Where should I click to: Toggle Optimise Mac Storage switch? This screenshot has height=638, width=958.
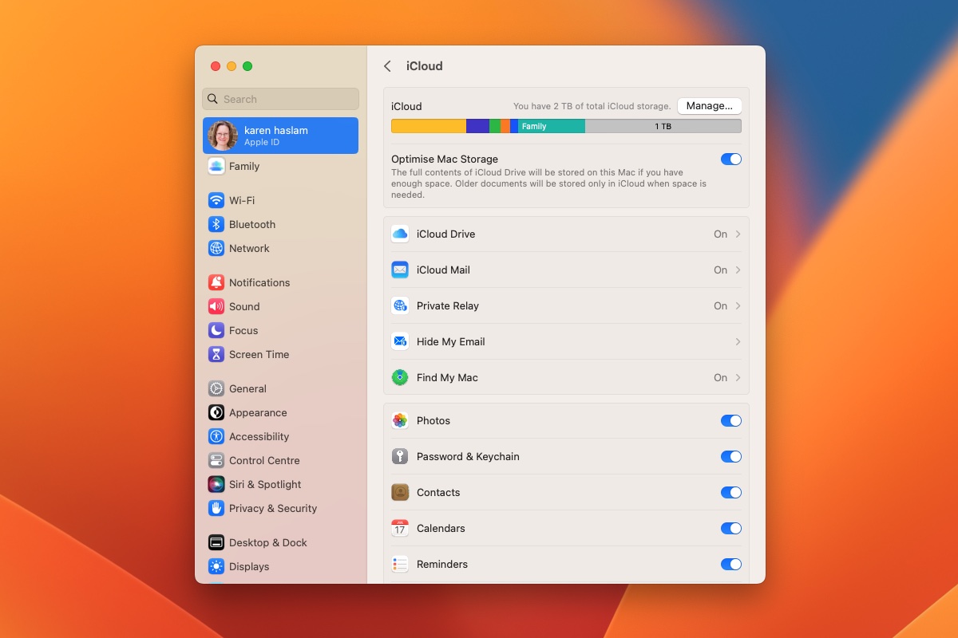tap(731, 159)
